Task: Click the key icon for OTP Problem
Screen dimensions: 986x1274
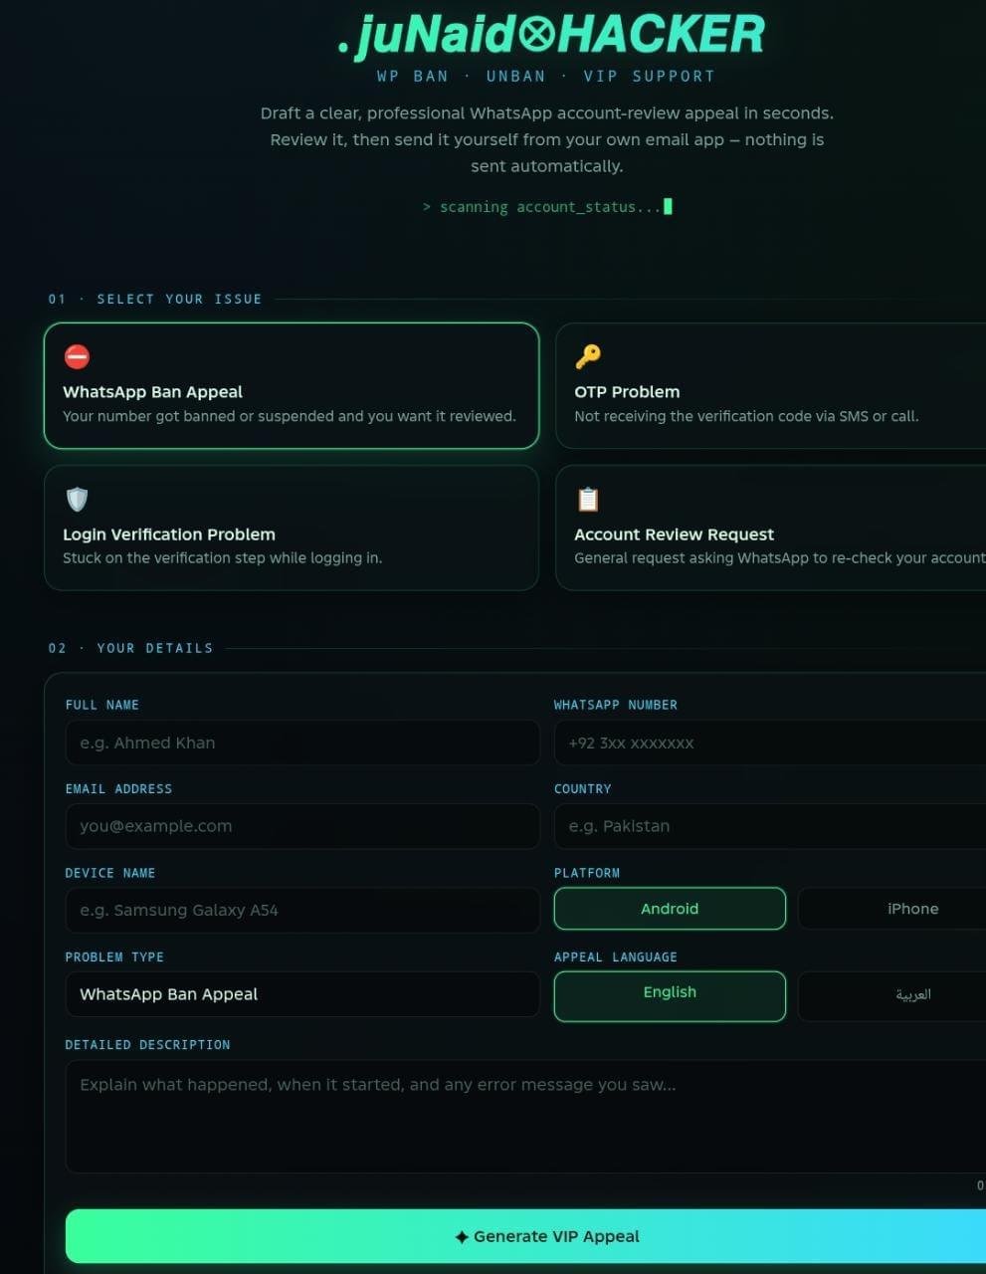Action: pyautogui.click(x=588, y=356)
